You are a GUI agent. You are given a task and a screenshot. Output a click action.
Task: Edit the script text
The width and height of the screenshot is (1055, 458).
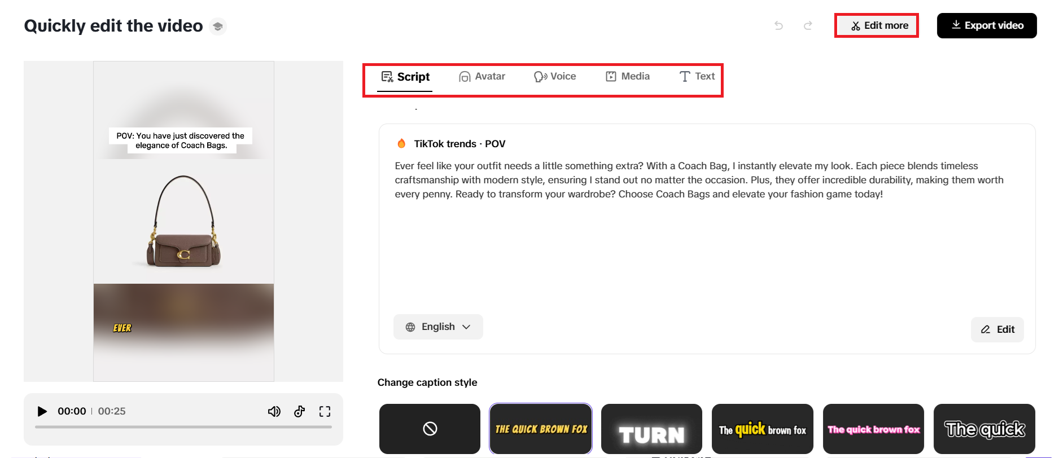click(x=997, y=329)
